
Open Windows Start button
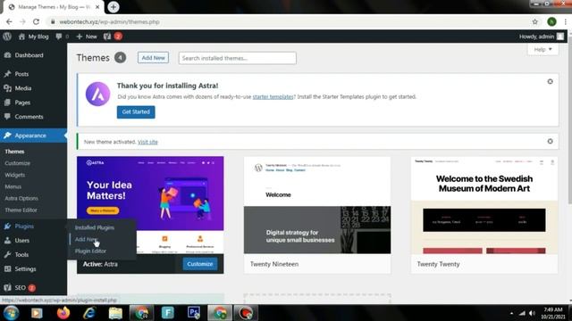(11, 313)
